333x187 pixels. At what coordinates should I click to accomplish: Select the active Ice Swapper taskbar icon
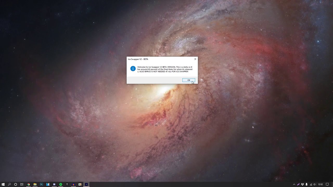pos(86,184)
